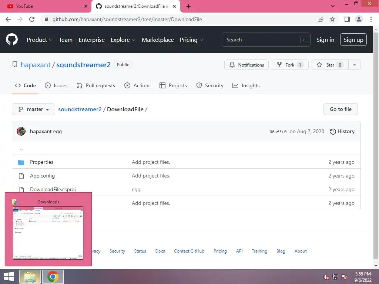Open the Chrome profile avatar icon

click(x=359, y=19)
